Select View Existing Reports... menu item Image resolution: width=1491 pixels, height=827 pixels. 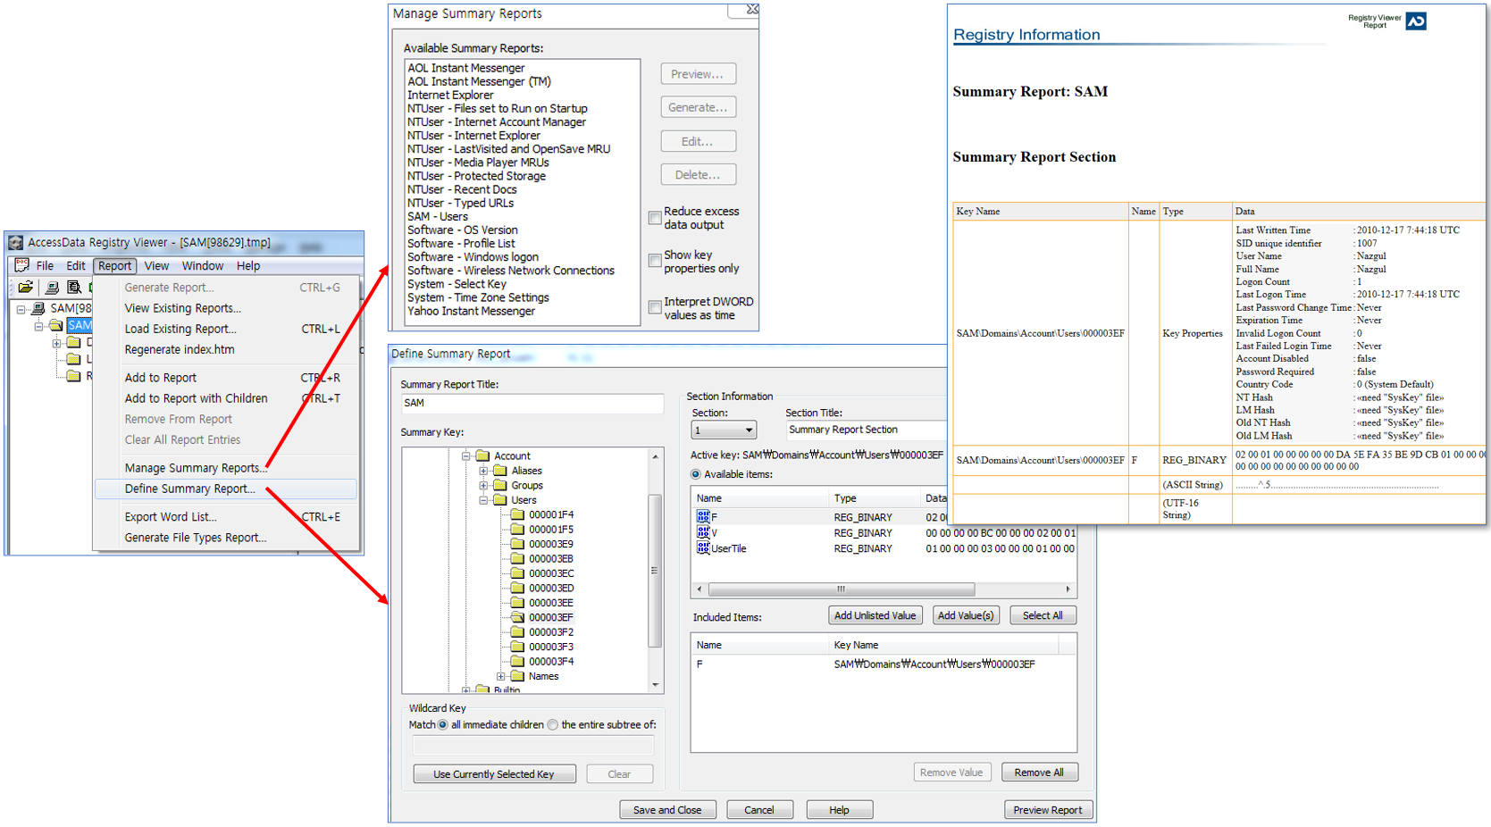click(182, 308)
